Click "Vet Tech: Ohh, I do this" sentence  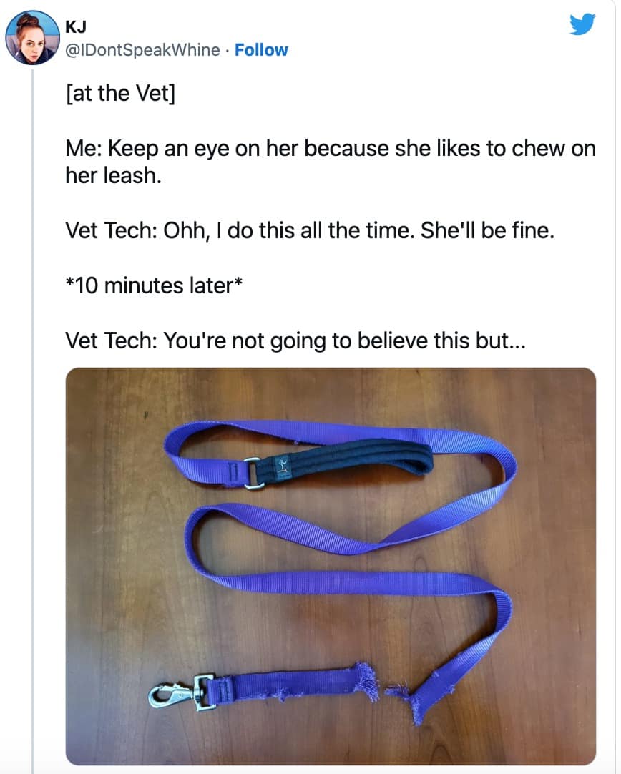coord(310,230)
